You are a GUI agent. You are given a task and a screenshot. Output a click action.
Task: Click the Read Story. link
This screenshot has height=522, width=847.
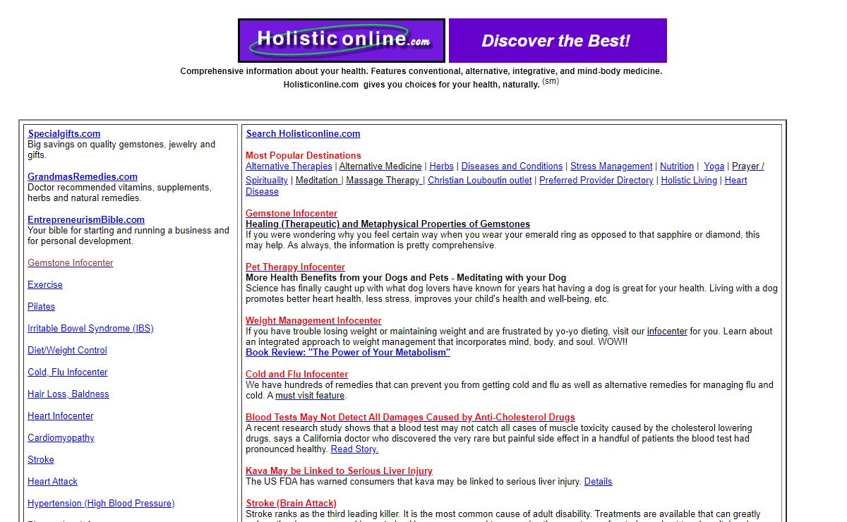(x=354, y=449)
